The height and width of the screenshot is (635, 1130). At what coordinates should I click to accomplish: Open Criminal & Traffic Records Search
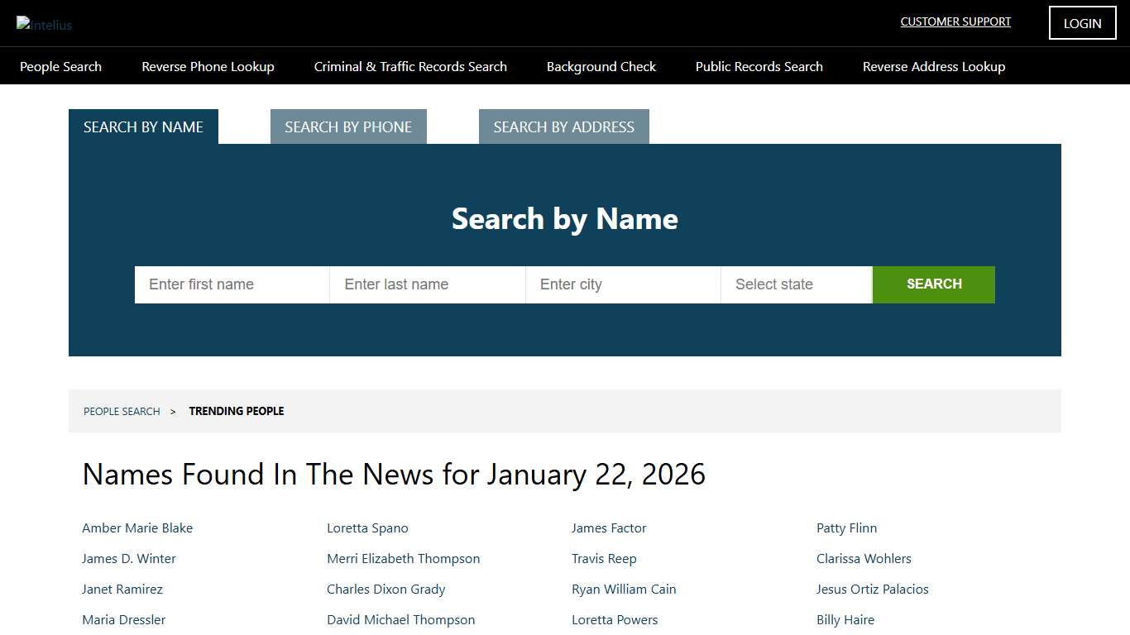(x=410, y=66)
